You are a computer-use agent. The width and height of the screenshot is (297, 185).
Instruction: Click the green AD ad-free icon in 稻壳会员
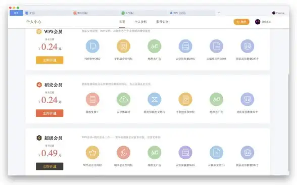(216, 99)
